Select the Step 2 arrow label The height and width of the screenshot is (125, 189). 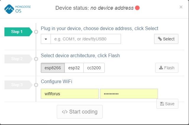point(17,59)
